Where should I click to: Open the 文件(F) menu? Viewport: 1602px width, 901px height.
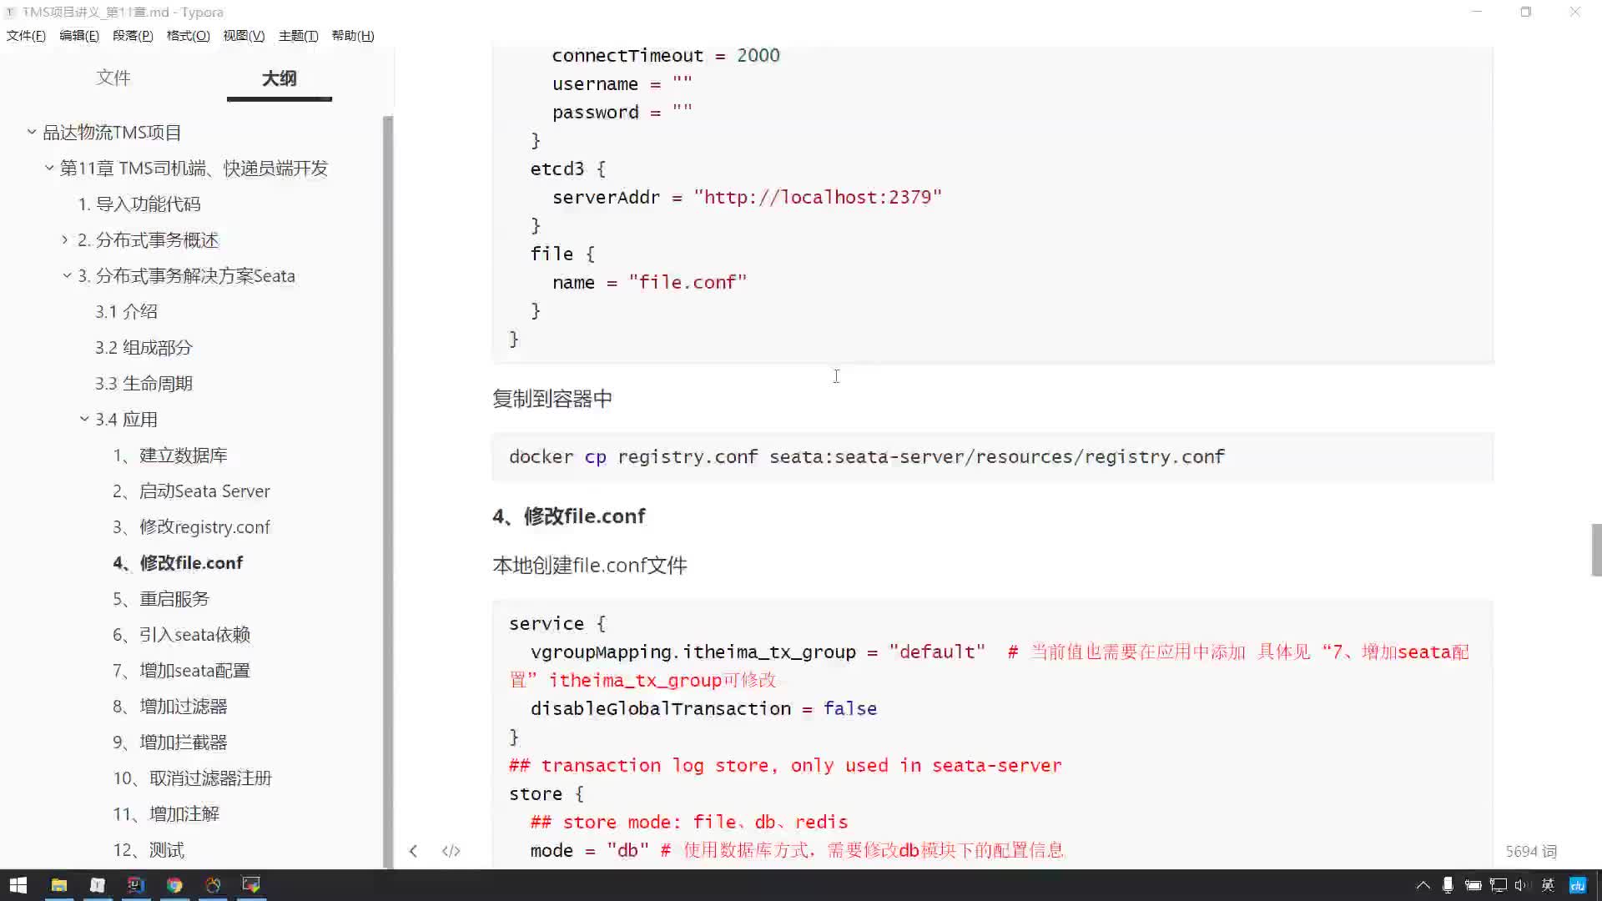click(26, 36)
